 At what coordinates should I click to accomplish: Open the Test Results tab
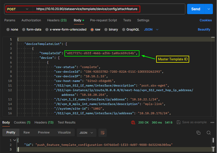66,122
